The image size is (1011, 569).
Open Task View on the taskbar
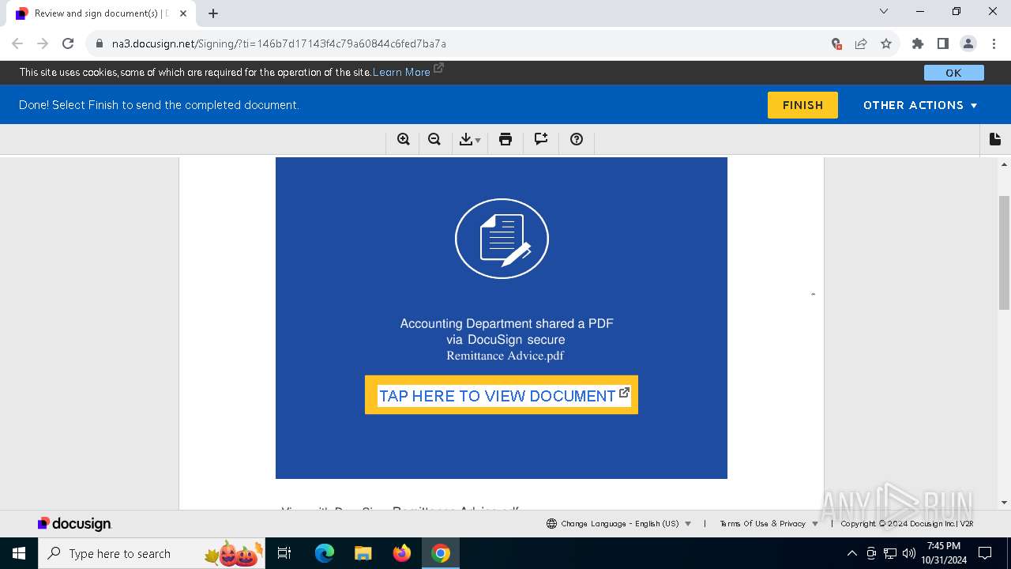(285, 553)
